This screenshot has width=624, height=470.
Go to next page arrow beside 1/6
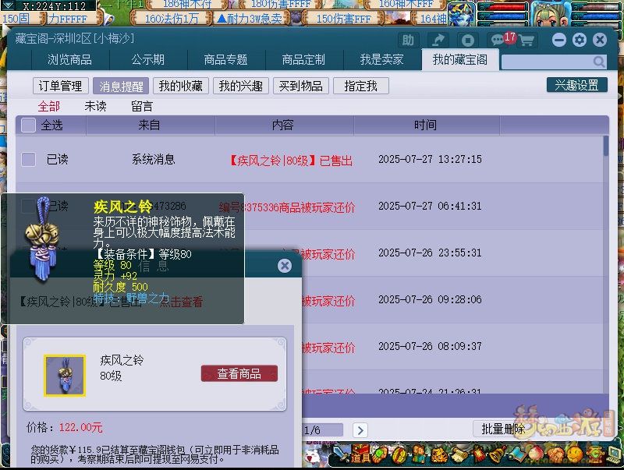click(x=360, y=429)
